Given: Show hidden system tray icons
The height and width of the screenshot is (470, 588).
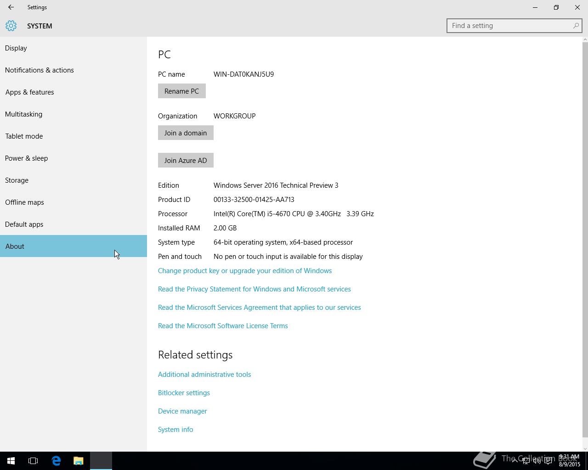Looking at the screenshot, I should [x=514, y=461].
